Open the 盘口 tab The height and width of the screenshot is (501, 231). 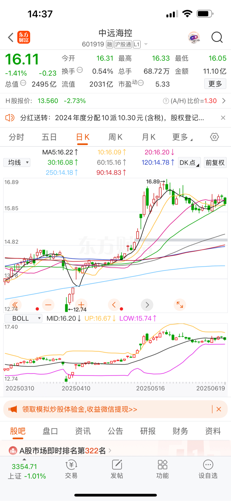coord(50,431)
